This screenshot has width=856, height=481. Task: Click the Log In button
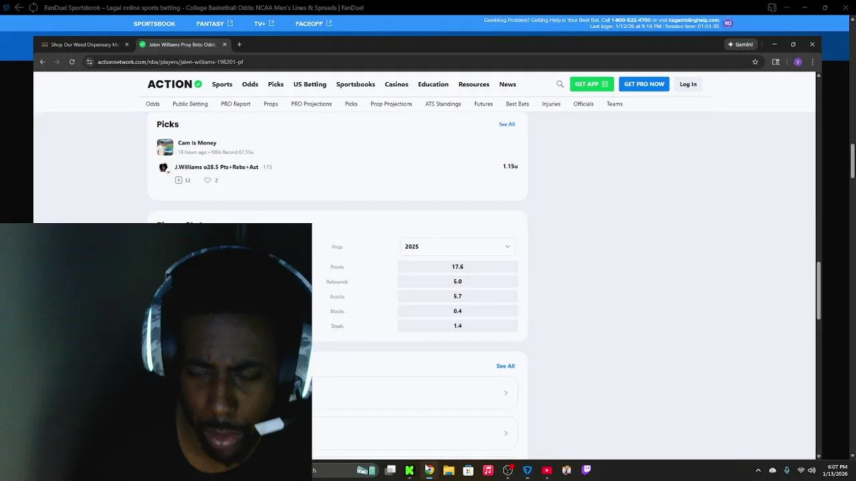tap(688, 84)
